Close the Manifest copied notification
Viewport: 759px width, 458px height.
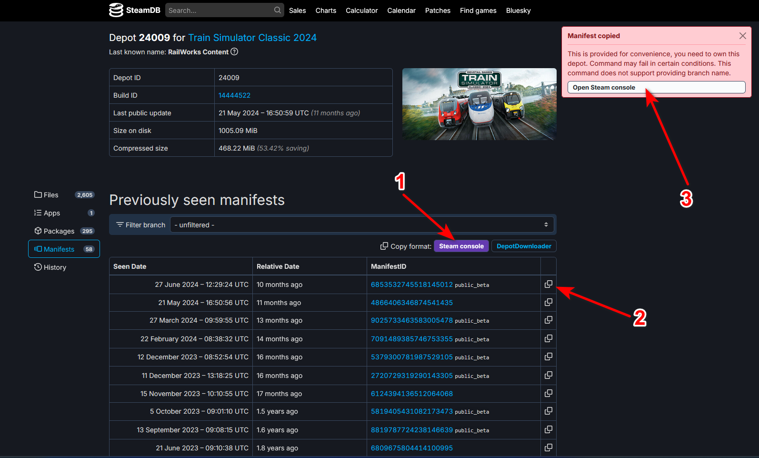742,36
